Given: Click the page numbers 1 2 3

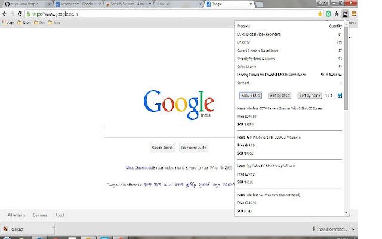Looking at the screenshot, I should pyautogui.click(x=329, y=96).
